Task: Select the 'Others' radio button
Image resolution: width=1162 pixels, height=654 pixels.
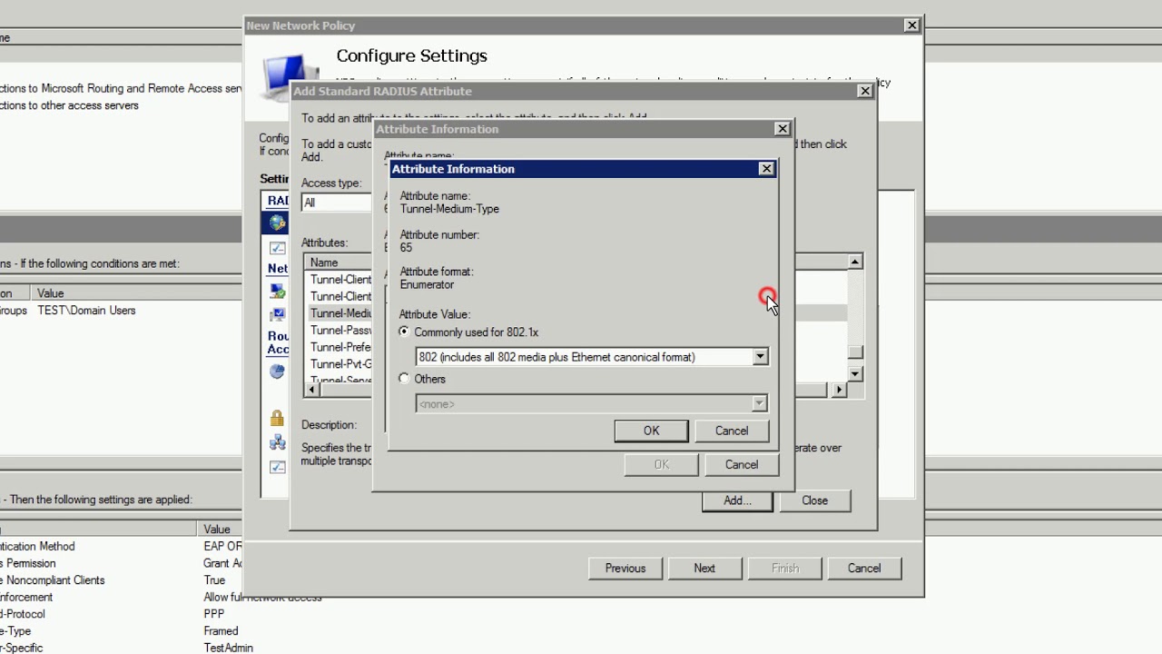Action: tap(404, 379)
